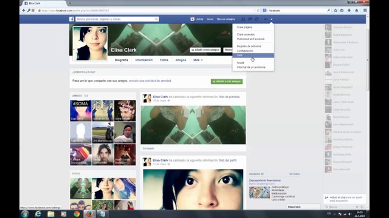Open File Explorer from the taskbar
The height and width of the screenshot is (218, 389).
(51, 214)
